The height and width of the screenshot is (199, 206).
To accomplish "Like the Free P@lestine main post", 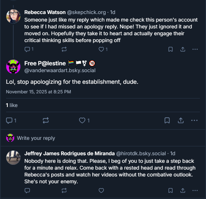I will (x=82, y=120).
